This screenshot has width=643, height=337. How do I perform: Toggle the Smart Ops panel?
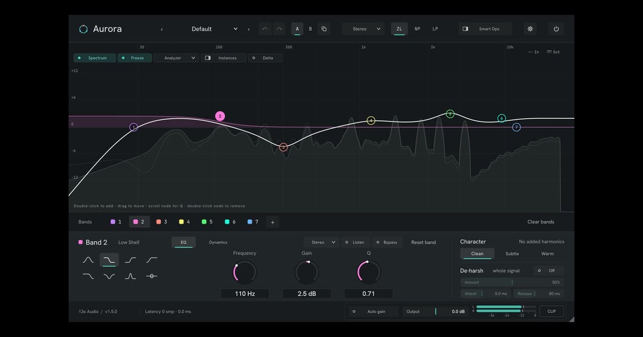tap(485, 29)
